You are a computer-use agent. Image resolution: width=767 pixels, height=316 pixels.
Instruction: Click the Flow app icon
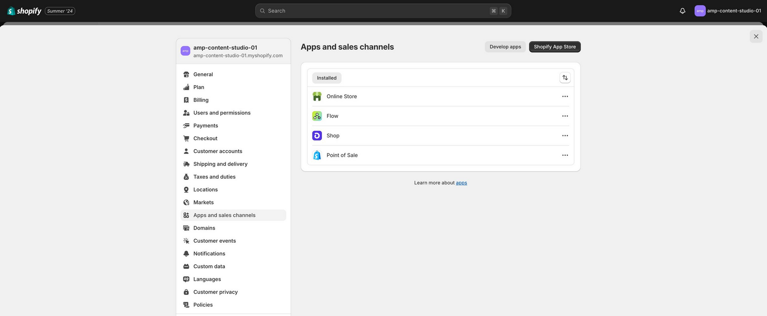pyautogui.click(x=317, y=116)
